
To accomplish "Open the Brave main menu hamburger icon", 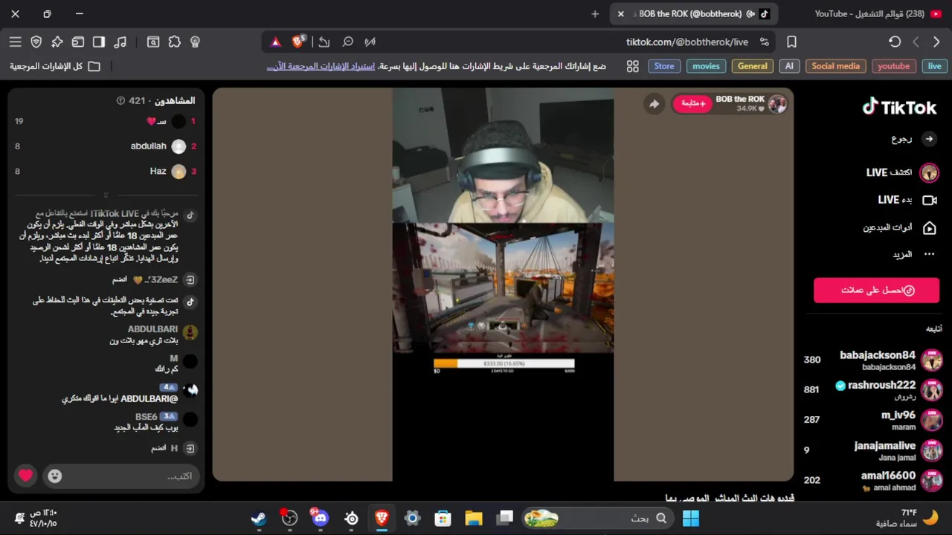I will point(16,42).
